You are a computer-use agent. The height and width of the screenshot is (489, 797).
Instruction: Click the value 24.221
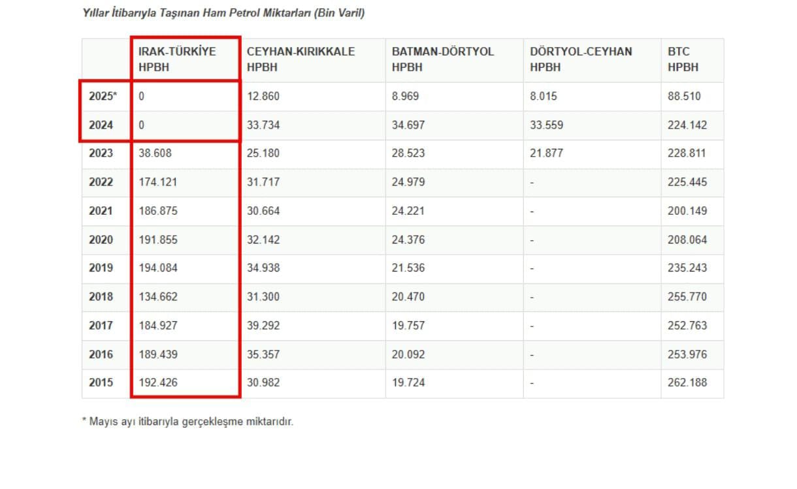(x=408, y=211)
